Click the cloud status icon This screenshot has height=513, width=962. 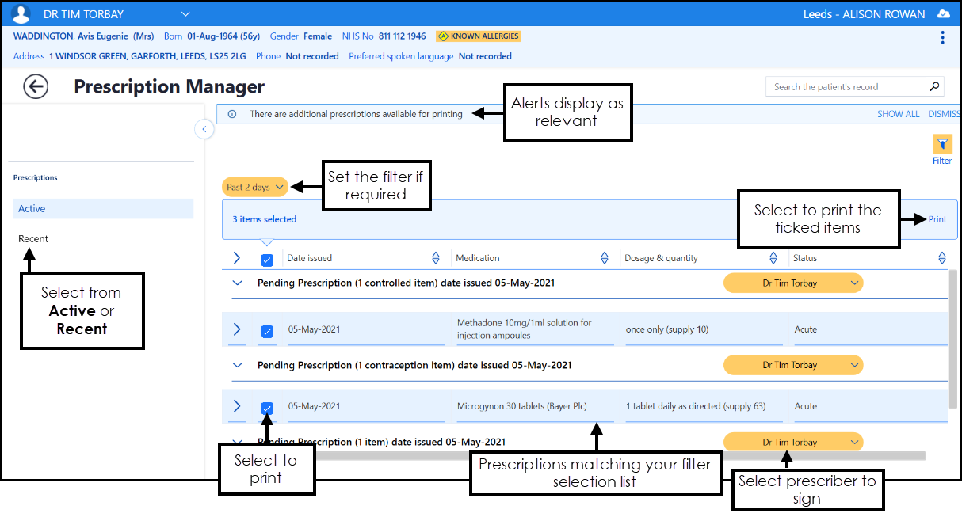[942, 14]
